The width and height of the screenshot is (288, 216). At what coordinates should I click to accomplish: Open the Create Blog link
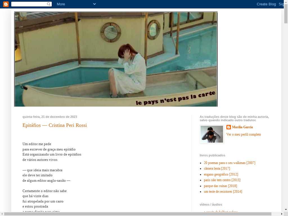point(266,4)
